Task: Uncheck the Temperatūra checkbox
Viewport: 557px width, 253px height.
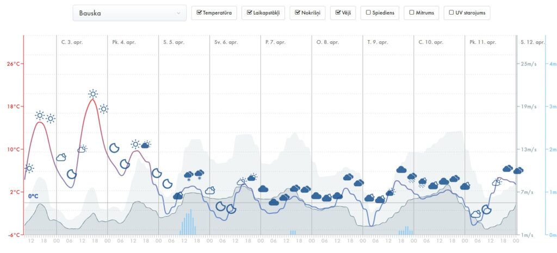Action: tap(214, 12)
